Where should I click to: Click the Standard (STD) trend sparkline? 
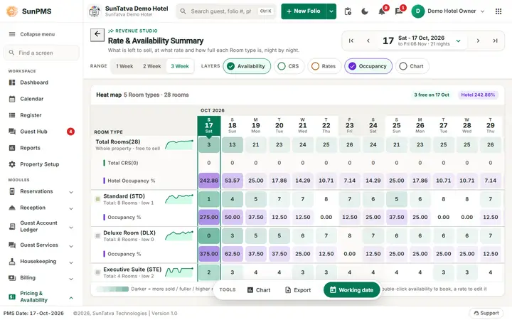179,199
